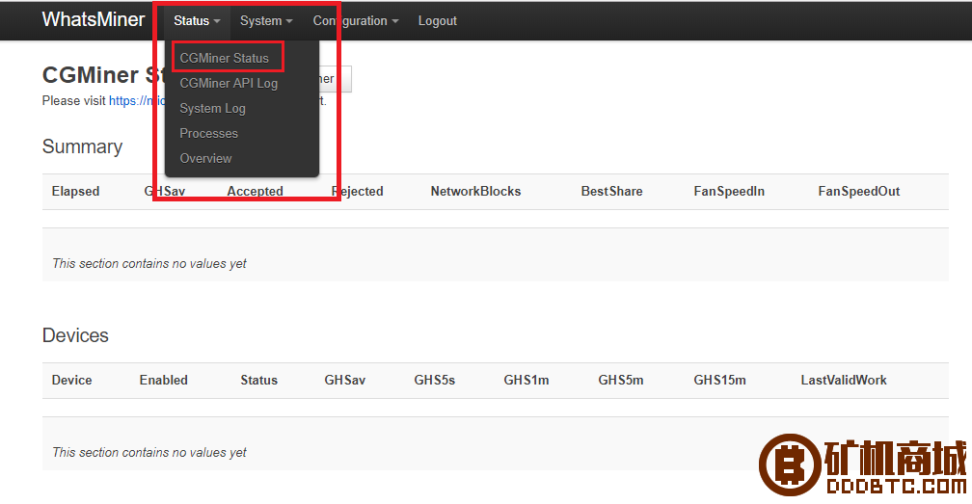Click the FanSpeedOut column header

pyautogui.click(x=858, y=192)
